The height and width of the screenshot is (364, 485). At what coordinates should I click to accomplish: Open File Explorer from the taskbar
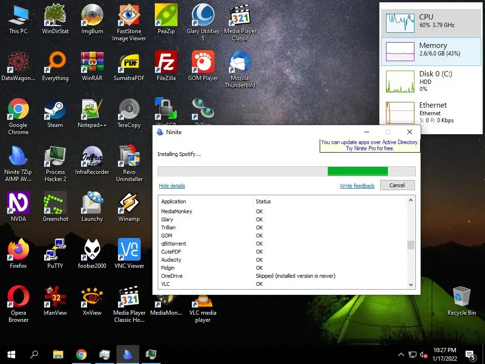[x=58, y=355]
